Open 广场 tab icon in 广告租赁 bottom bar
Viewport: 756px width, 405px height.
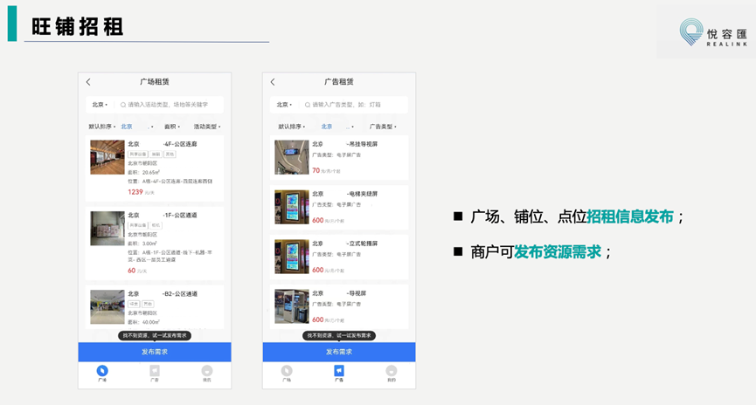[x=287, y=371]
